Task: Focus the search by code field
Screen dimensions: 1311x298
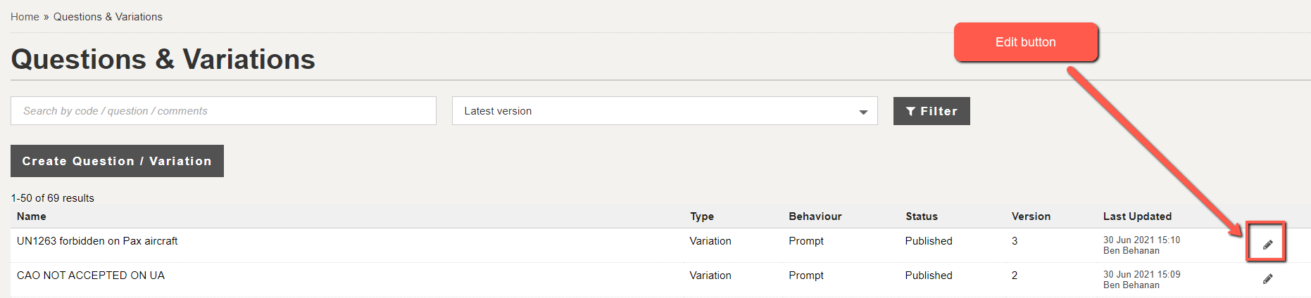Action: (x=223, y=111)
